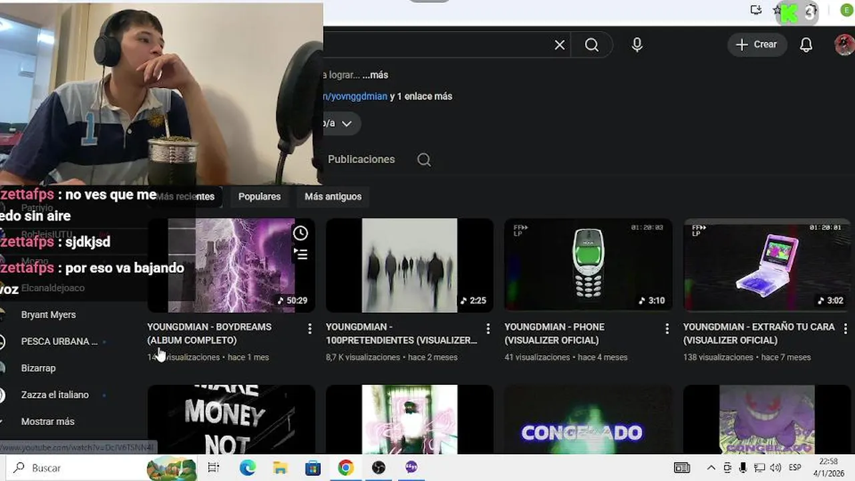Open the pink doorway figure thumbnail
The height and width of the screenshot is (481, 855).
pyautogui.click(x=409, y=420)
